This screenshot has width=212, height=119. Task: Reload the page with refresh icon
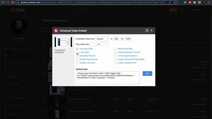tap(13, 2)
